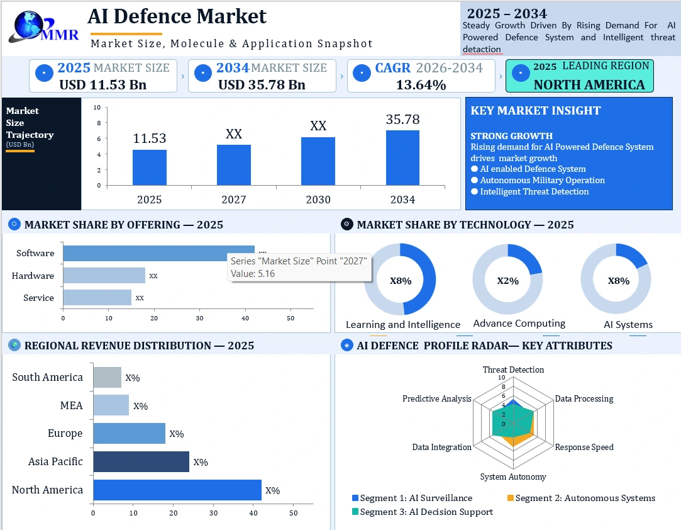Viewport: 681px width, 530px height.
Task: Click the 'Data Integration' radar axis label
Action: tap(441, 447)
